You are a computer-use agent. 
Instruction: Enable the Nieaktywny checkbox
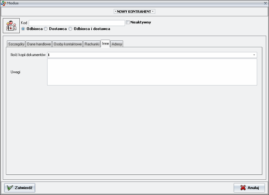pyautogui.click(x=128, y=22)
